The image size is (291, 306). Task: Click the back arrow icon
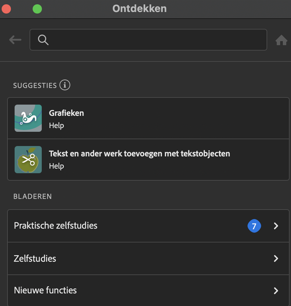tap(15, 40)
